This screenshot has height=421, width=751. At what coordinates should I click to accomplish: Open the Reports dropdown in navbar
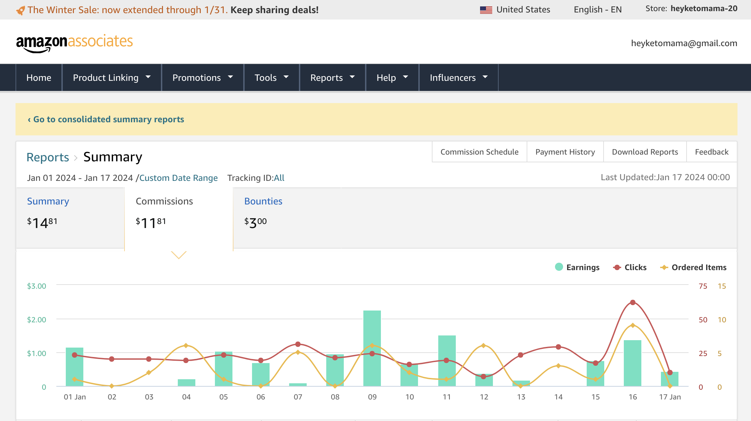pos(332,77)
